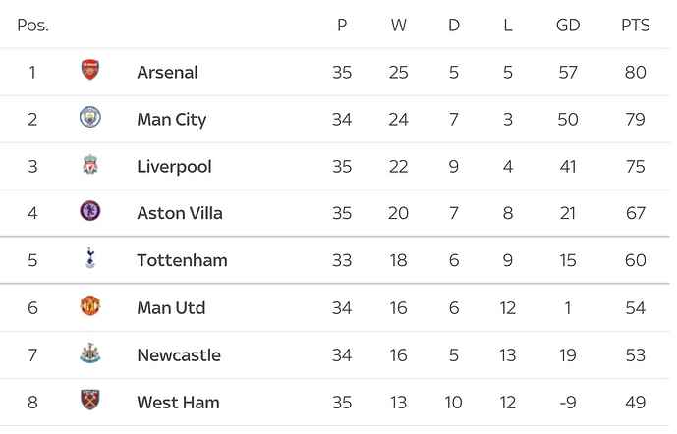Open the Aston Villa team link
Image resolution: width=677 pixels, height=434 pixels.
pos(180,213)
